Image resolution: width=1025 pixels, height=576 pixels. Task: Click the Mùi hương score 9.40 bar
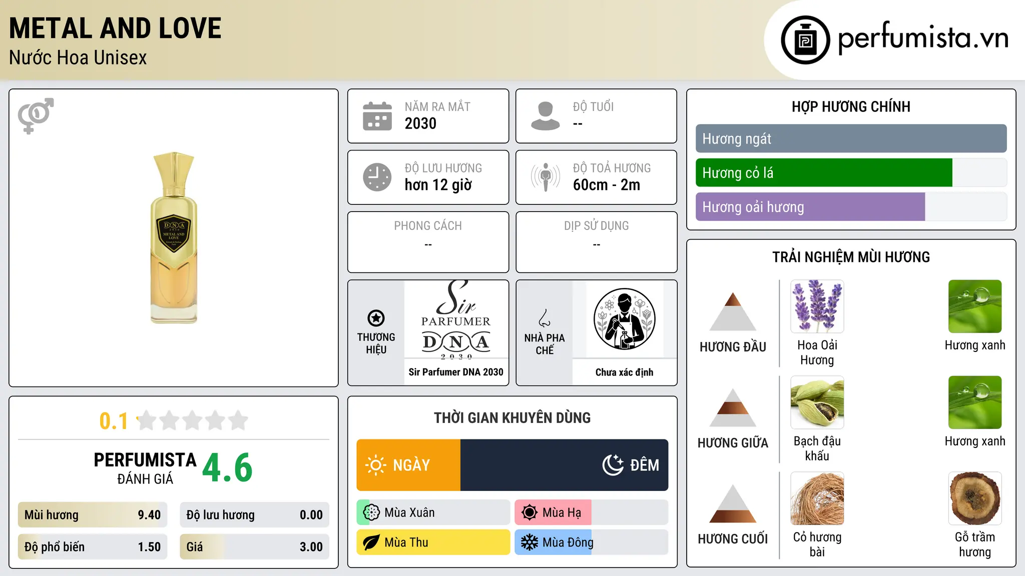(x=93, y=515)
